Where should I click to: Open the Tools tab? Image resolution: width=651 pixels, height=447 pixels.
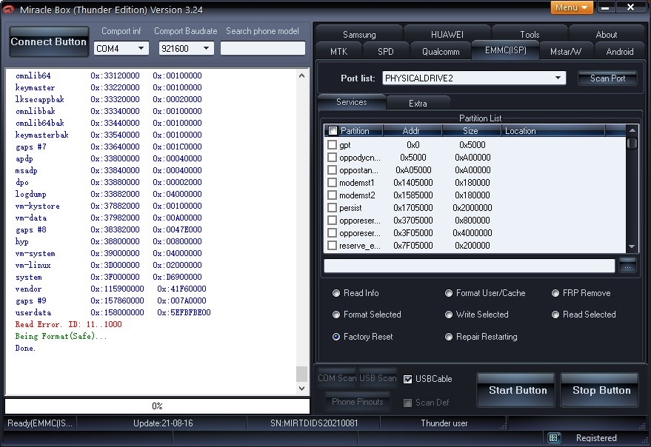click(530, 35)
